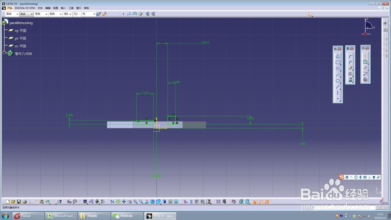Click the Zoom Out magnifier
The height and width of the screenshot is (220, 391).
pyautogui.click(x=141, y=202)
